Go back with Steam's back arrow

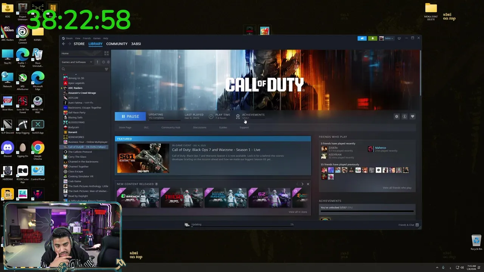[64, 44]
